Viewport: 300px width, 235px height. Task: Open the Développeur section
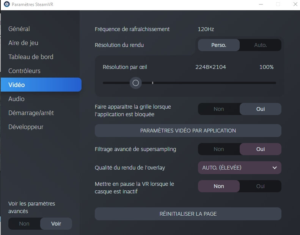(x=26, y=127)
